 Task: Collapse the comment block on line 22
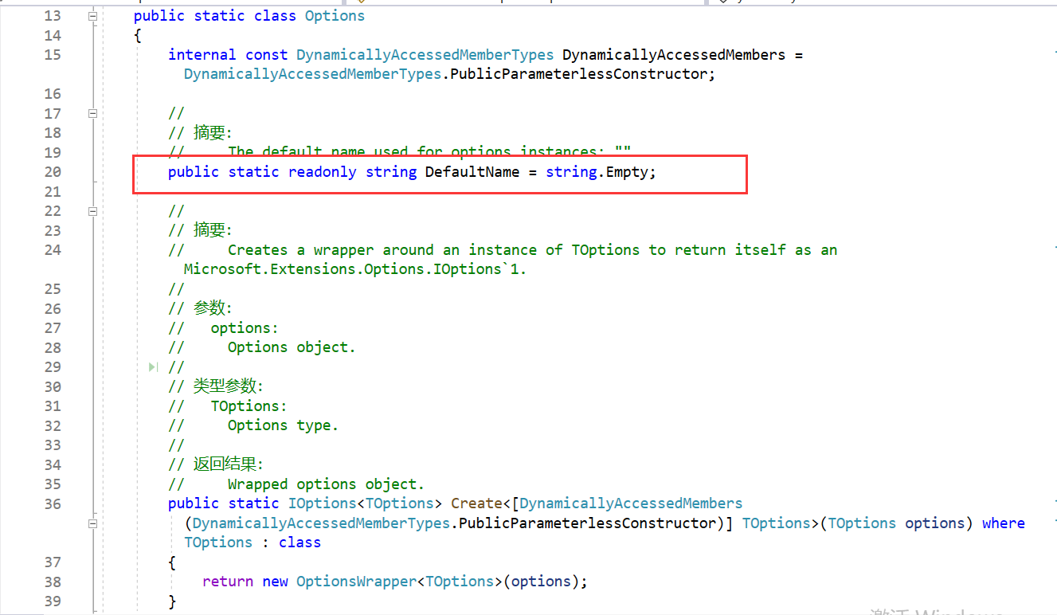point(92,211)
